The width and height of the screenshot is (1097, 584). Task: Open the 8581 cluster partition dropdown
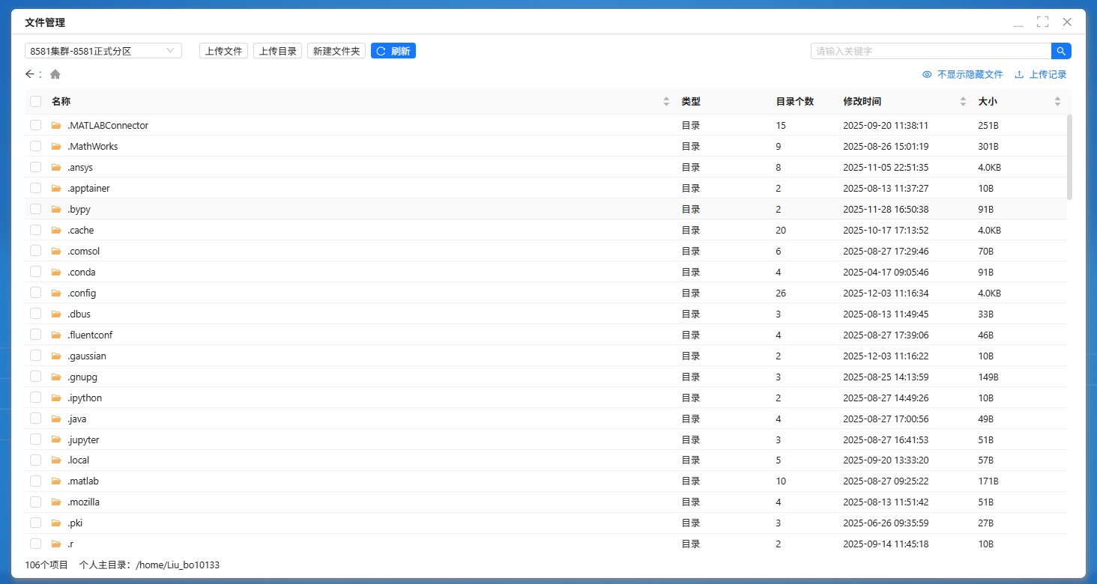click(103, 51)
